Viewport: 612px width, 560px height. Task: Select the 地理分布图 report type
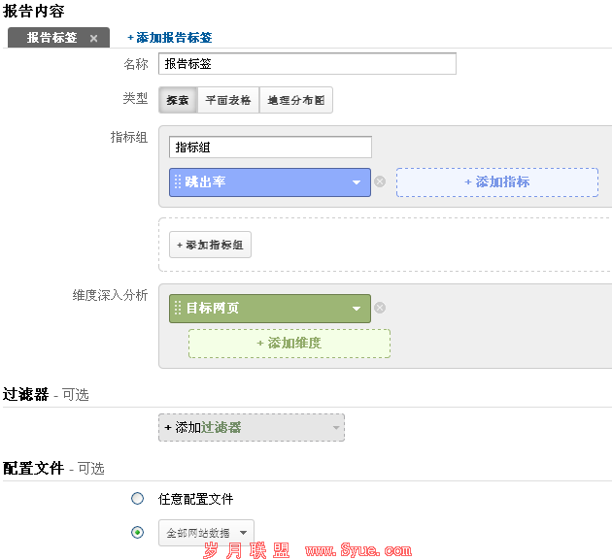click(296, 100)
